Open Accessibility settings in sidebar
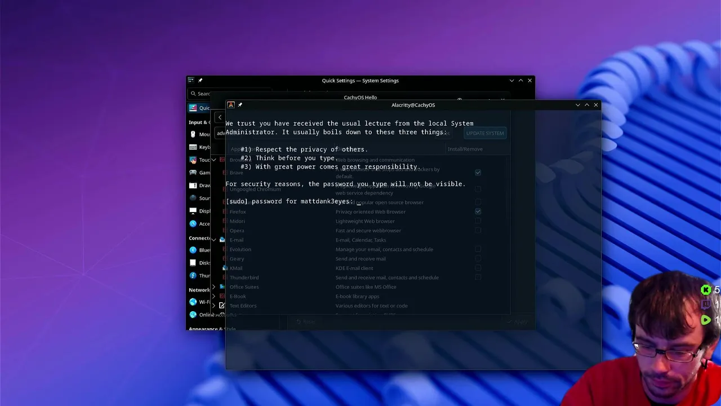 [199, 224]
